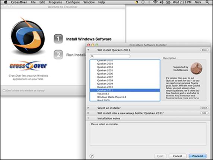Click the battery status icon

click(x=168, y=2)
